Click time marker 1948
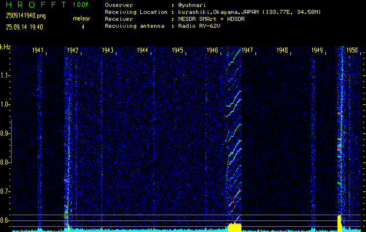The height and width of the screenshot is (232, 366). (282, 50)
